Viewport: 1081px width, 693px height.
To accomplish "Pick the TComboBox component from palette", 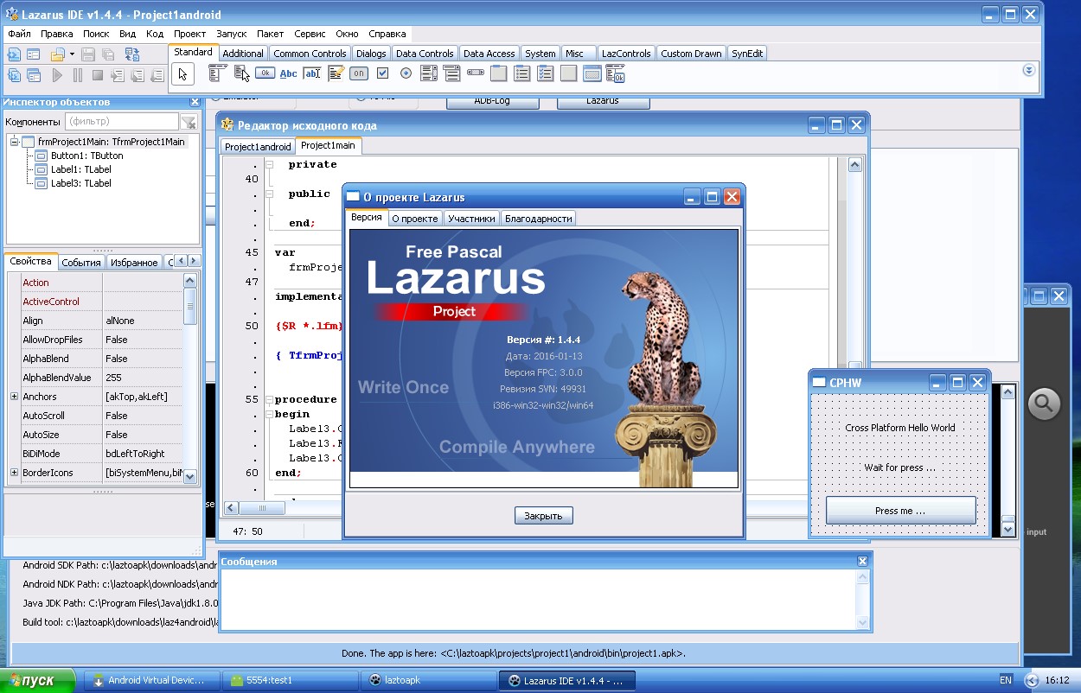I will [452, 73].
